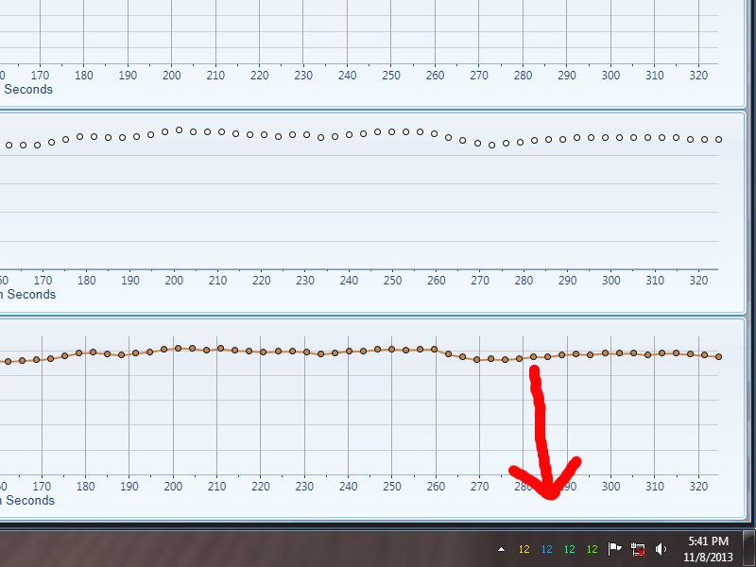Click the green 12 tray icon
The image size is (756, 567).
[x=592, y=549]
